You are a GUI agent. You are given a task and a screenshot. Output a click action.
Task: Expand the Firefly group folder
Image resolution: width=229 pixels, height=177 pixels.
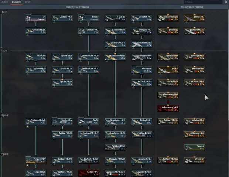(89, 122)
